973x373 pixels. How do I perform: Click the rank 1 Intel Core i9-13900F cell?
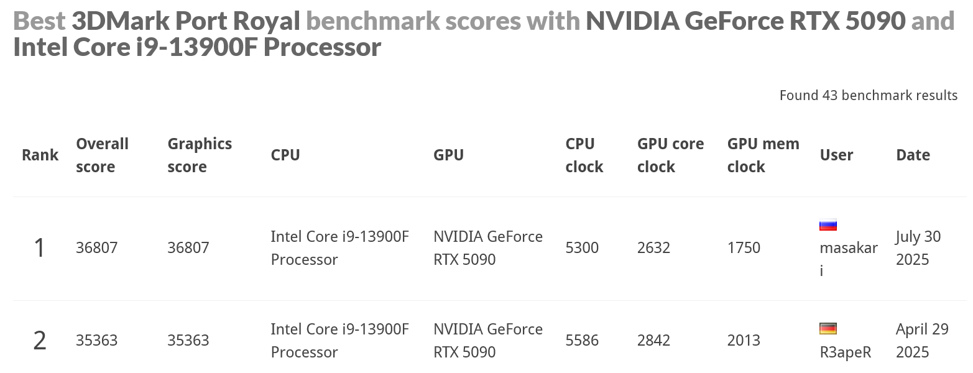tap(339, 248)
